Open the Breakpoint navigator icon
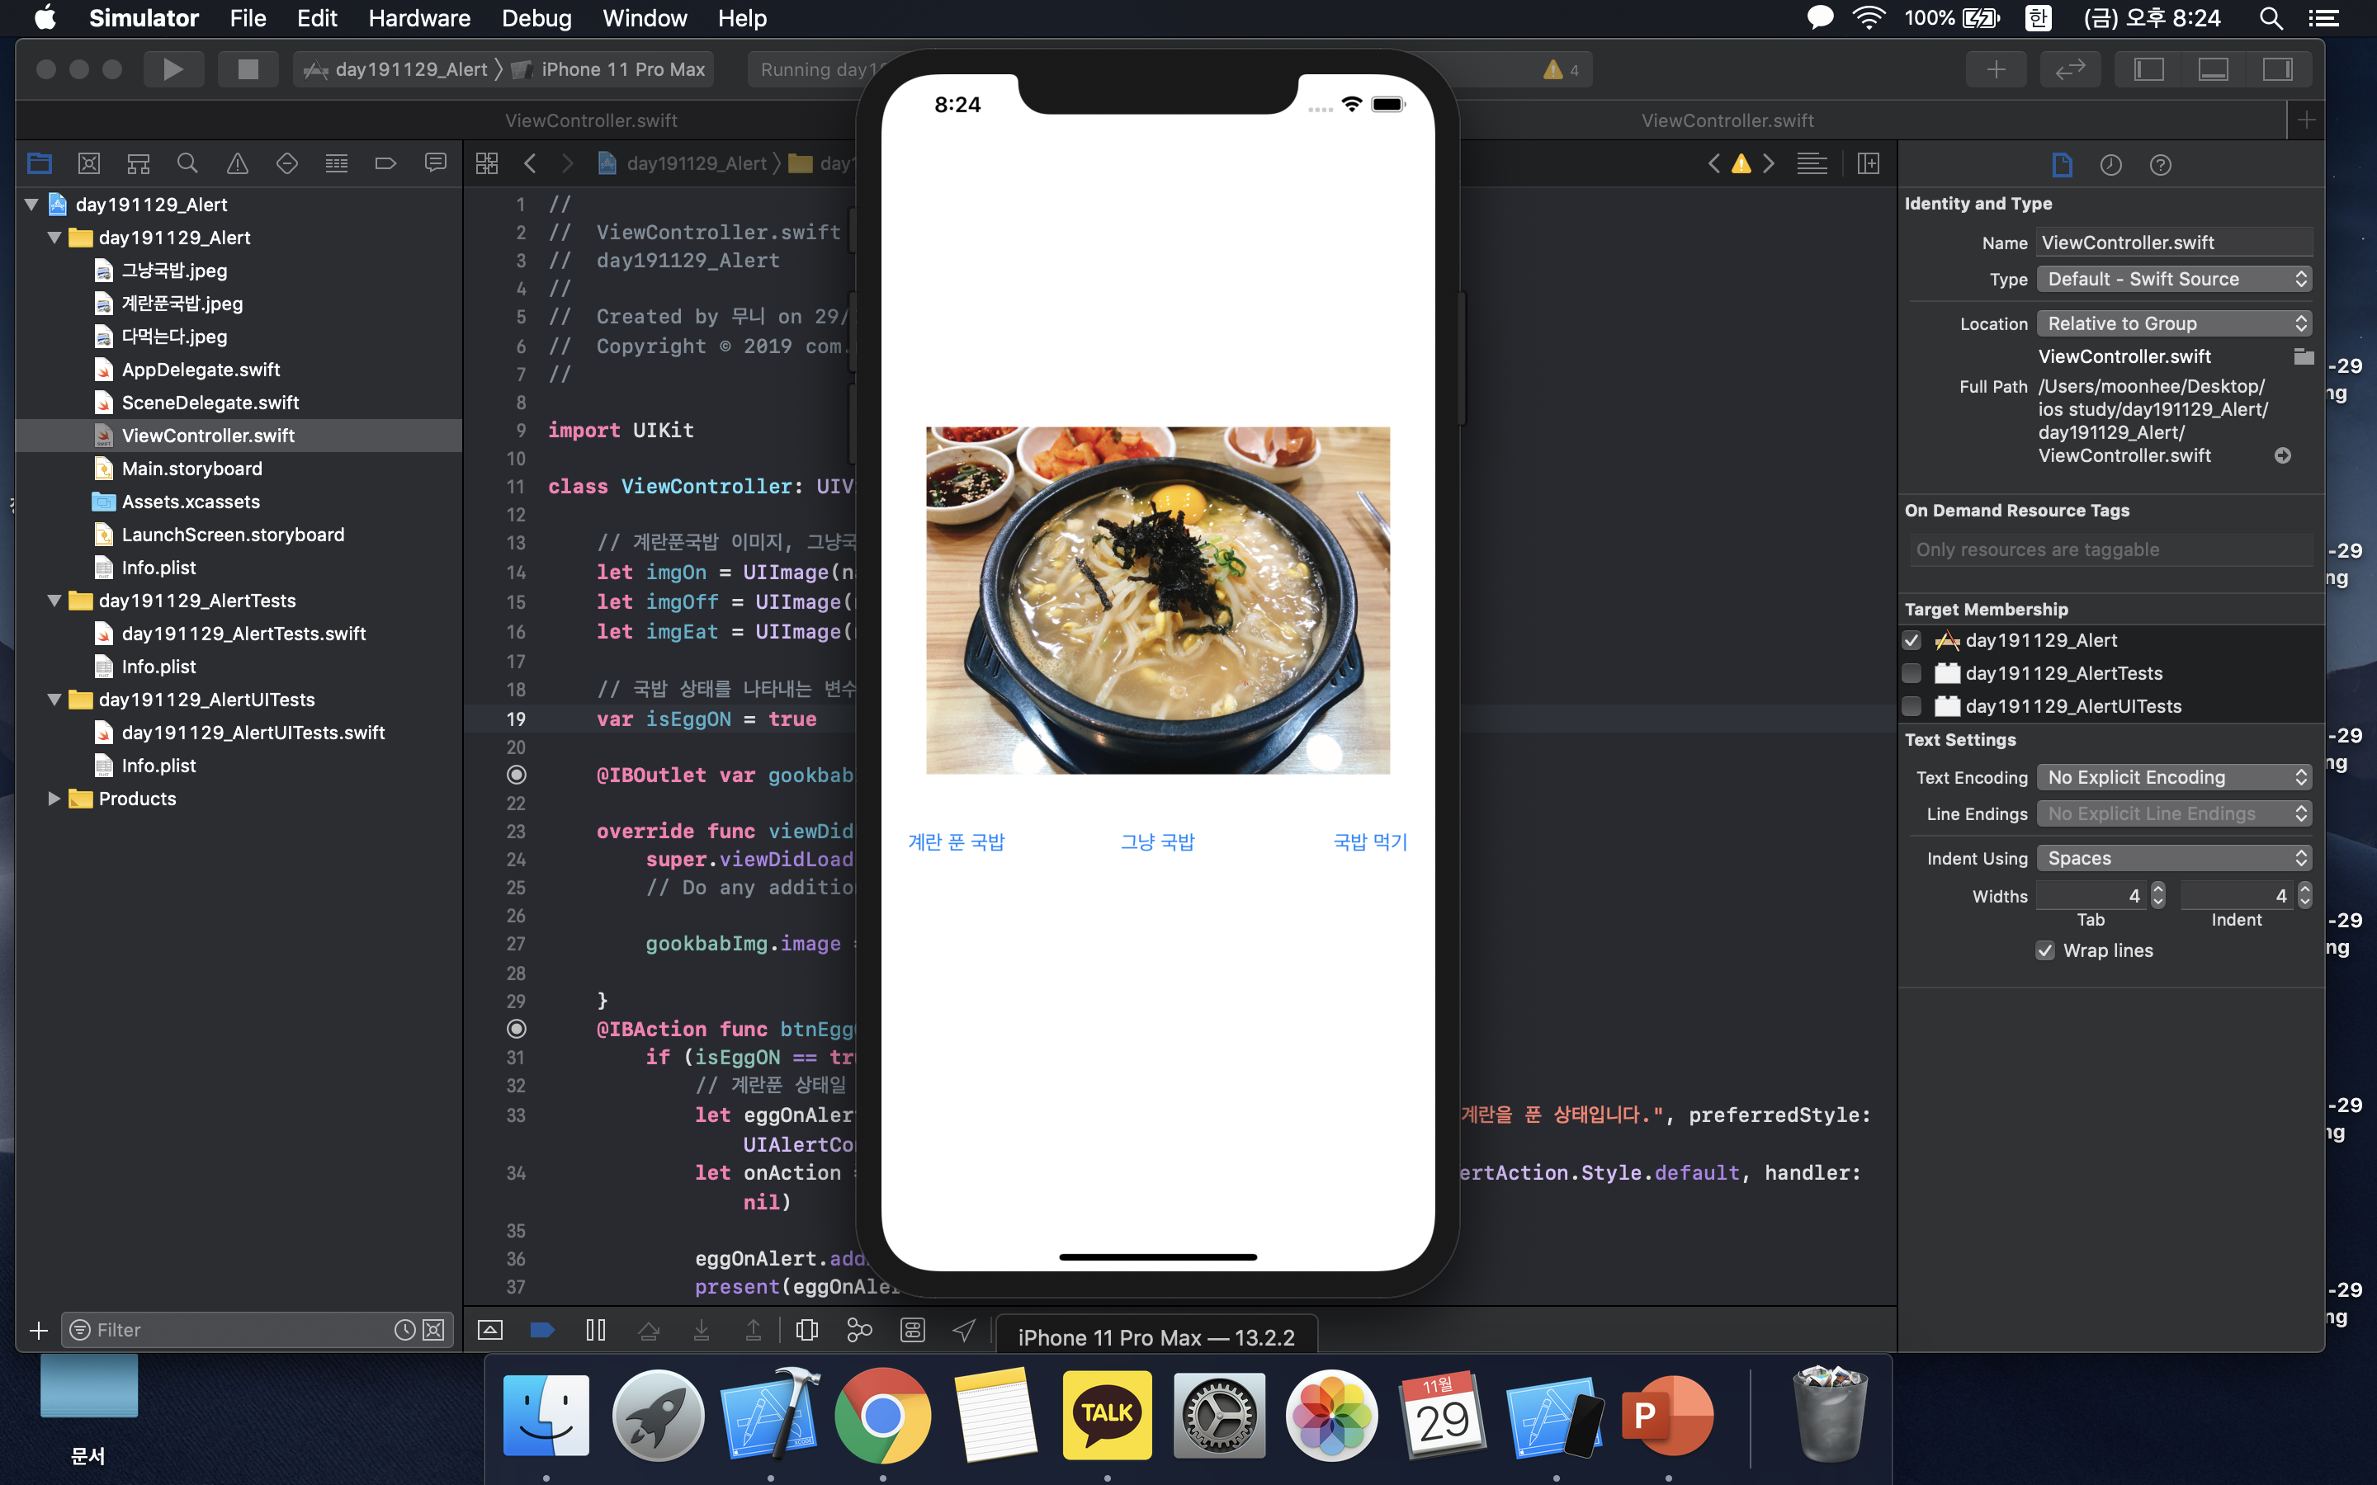 point(385,163)
